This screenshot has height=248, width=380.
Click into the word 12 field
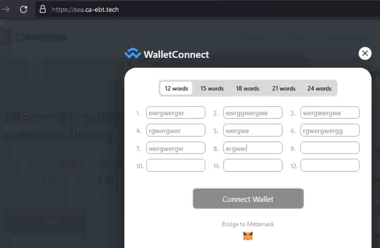[x=330, y=165]
